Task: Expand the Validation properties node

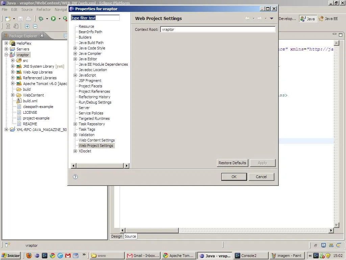Action: (75, 135)
